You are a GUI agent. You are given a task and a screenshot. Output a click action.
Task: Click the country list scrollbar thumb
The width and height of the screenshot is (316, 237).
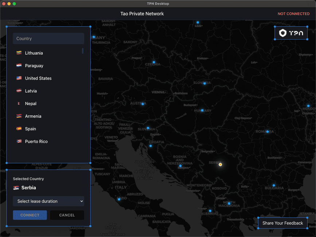[82, 51]
